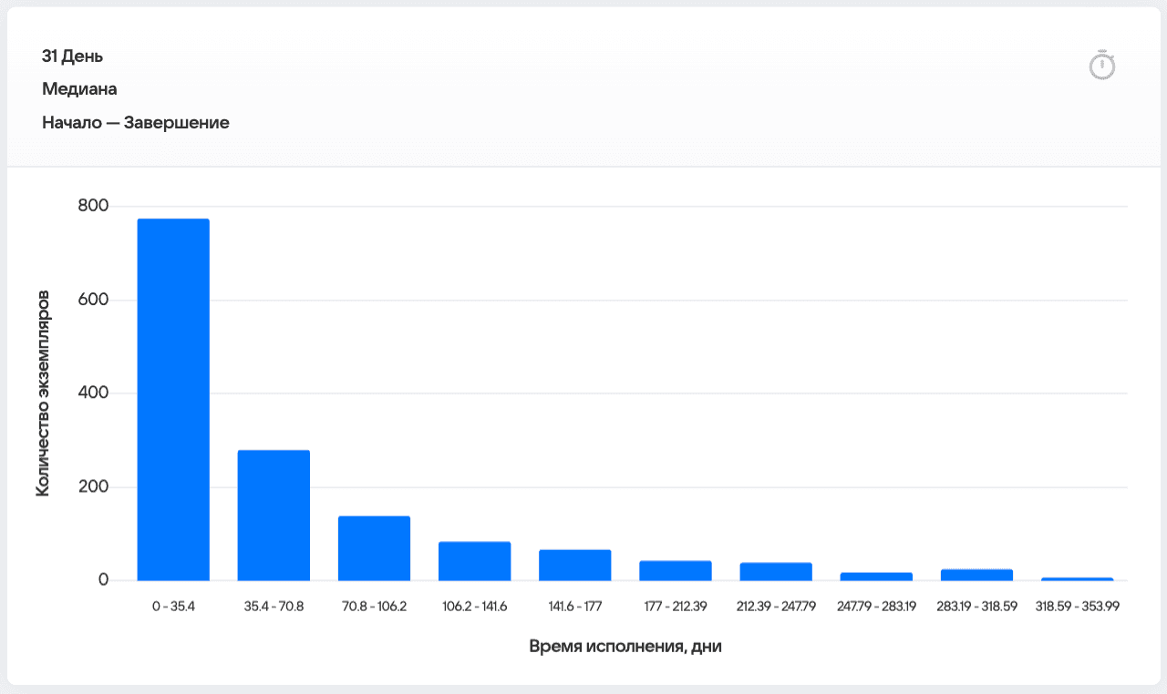Click the "212.39 - 247.79" x-axis label
1167x694 pixels.
pyautogui.click(x=776, y=606)
